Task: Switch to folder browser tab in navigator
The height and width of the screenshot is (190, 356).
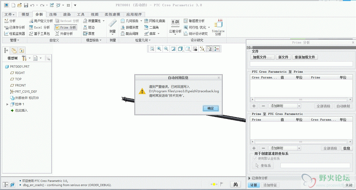Action: (14, 51)
